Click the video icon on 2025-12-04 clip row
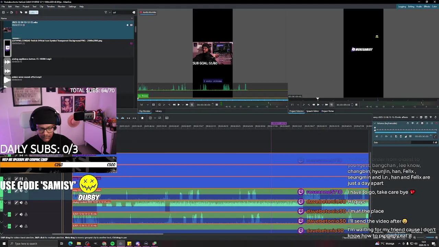Viewport: 439px width, 247px height. [131, 25]
